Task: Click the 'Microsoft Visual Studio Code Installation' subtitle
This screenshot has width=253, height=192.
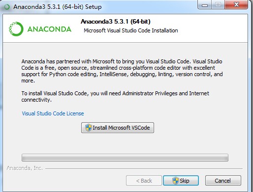Action: coord(131,30)
